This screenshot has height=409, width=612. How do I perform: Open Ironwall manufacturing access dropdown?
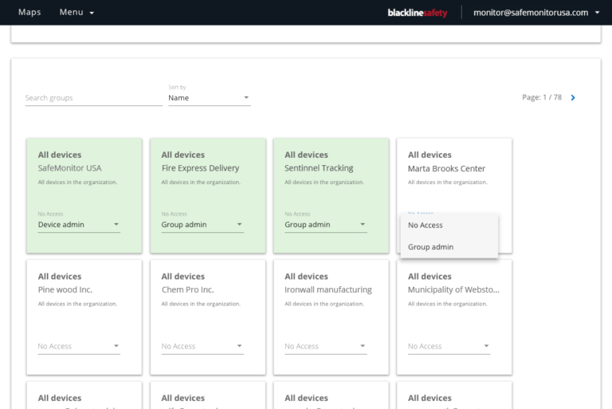tap(326, 346)
